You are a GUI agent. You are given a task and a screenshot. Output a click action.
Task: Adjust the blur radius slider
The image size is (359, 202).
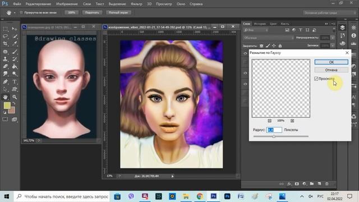click(x=274, y=136)
